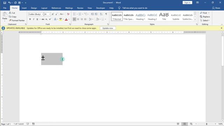Open Paragraph dialog launcher
The image size is (224, 126).
pos(108,24)
